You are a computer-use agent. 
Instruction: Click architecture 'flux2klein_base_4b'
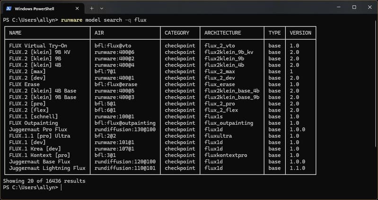(x=232, y=91)
